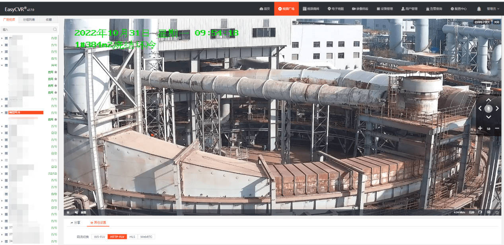Viewport: 504px width, 245px height.
Task: Collapse the device group showing (4/4)
Action: coord(2,65)
